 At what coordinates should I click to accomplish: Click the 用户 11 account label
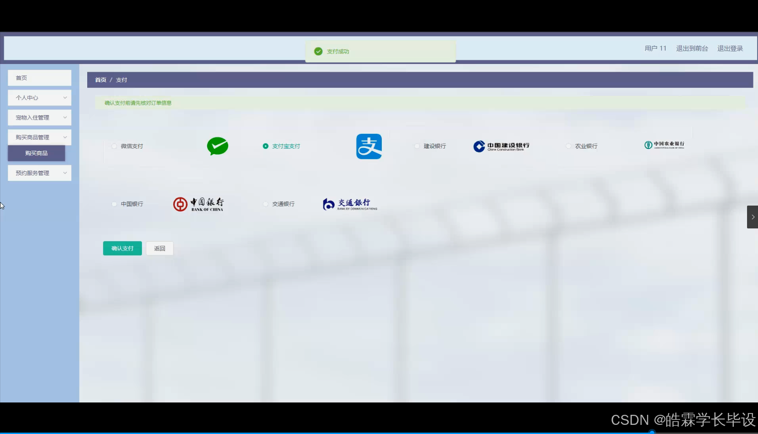click(656, 48)
